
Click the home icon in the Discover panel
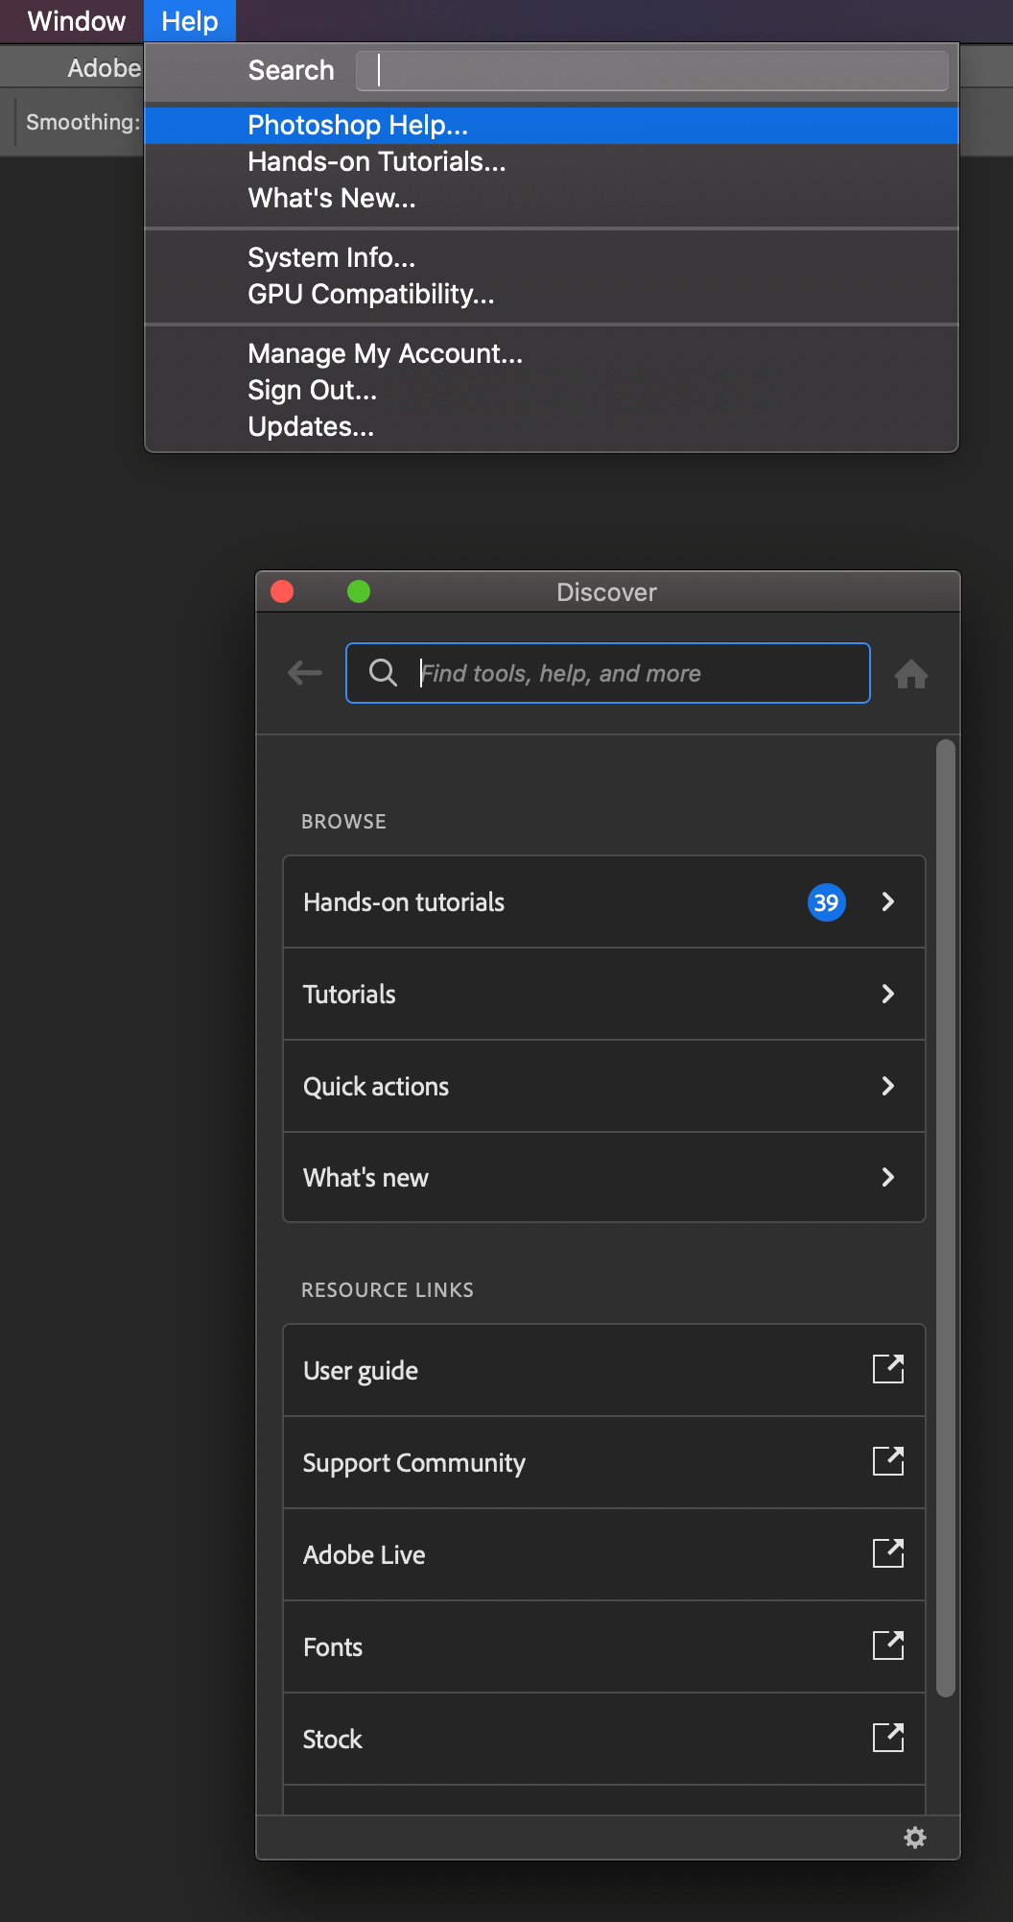tap(911, 674)
